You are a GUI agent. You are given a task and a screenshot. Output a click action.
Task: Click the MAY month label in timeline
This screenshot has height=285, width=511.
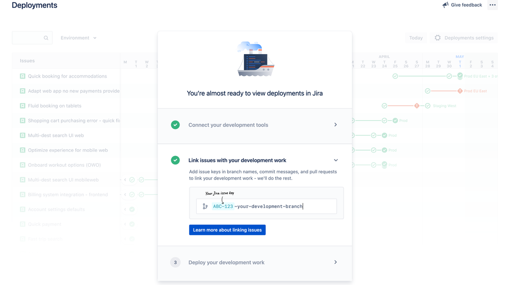click(x=459, y=57)
